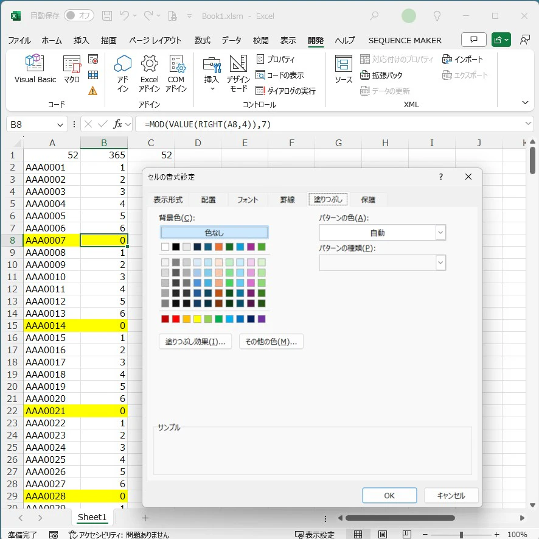
Task: Switch to Page Layout view icon
Action: click(x=382, y=534)
